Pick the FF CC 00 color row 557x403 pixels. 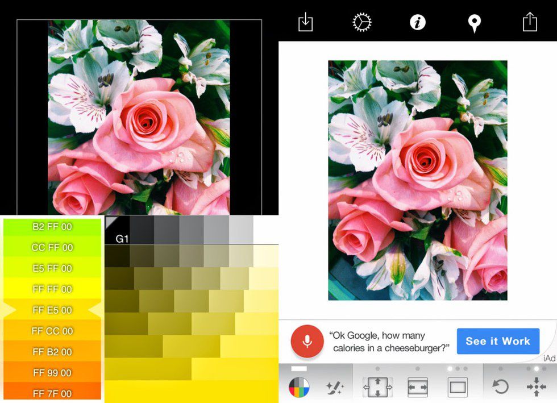(52, 331)
